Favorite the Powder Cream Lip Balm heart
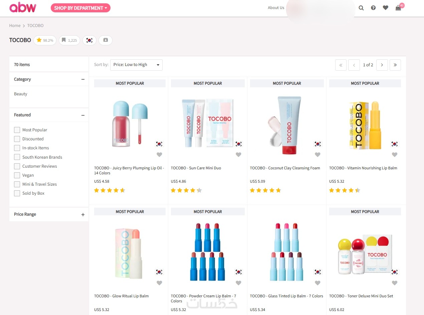Image resolution: width=424 pixels, height=315 pixels. pyautogui.click(x=238, y=283)
